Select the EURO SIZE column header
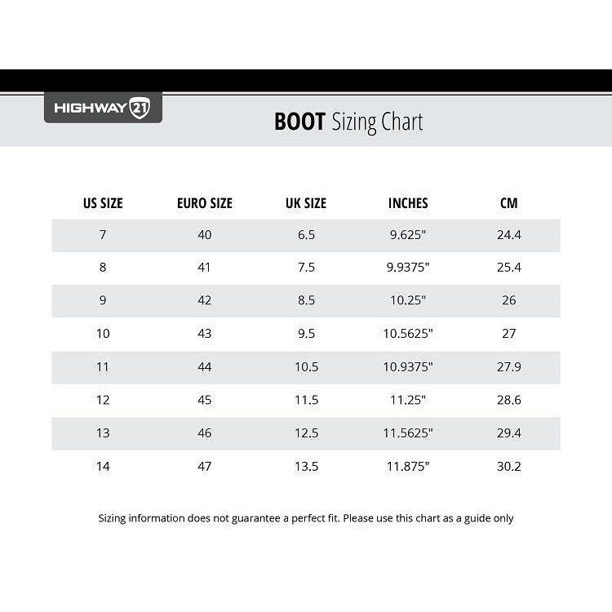Viewport: 612px width, 612px height. click(205, 203)
